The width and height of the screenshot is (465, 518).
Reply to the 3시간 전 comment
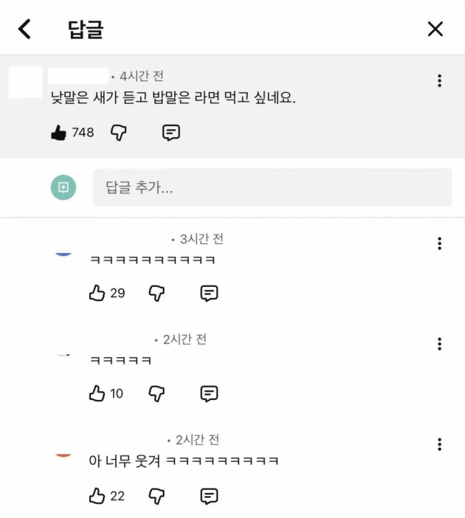(209, 293)
